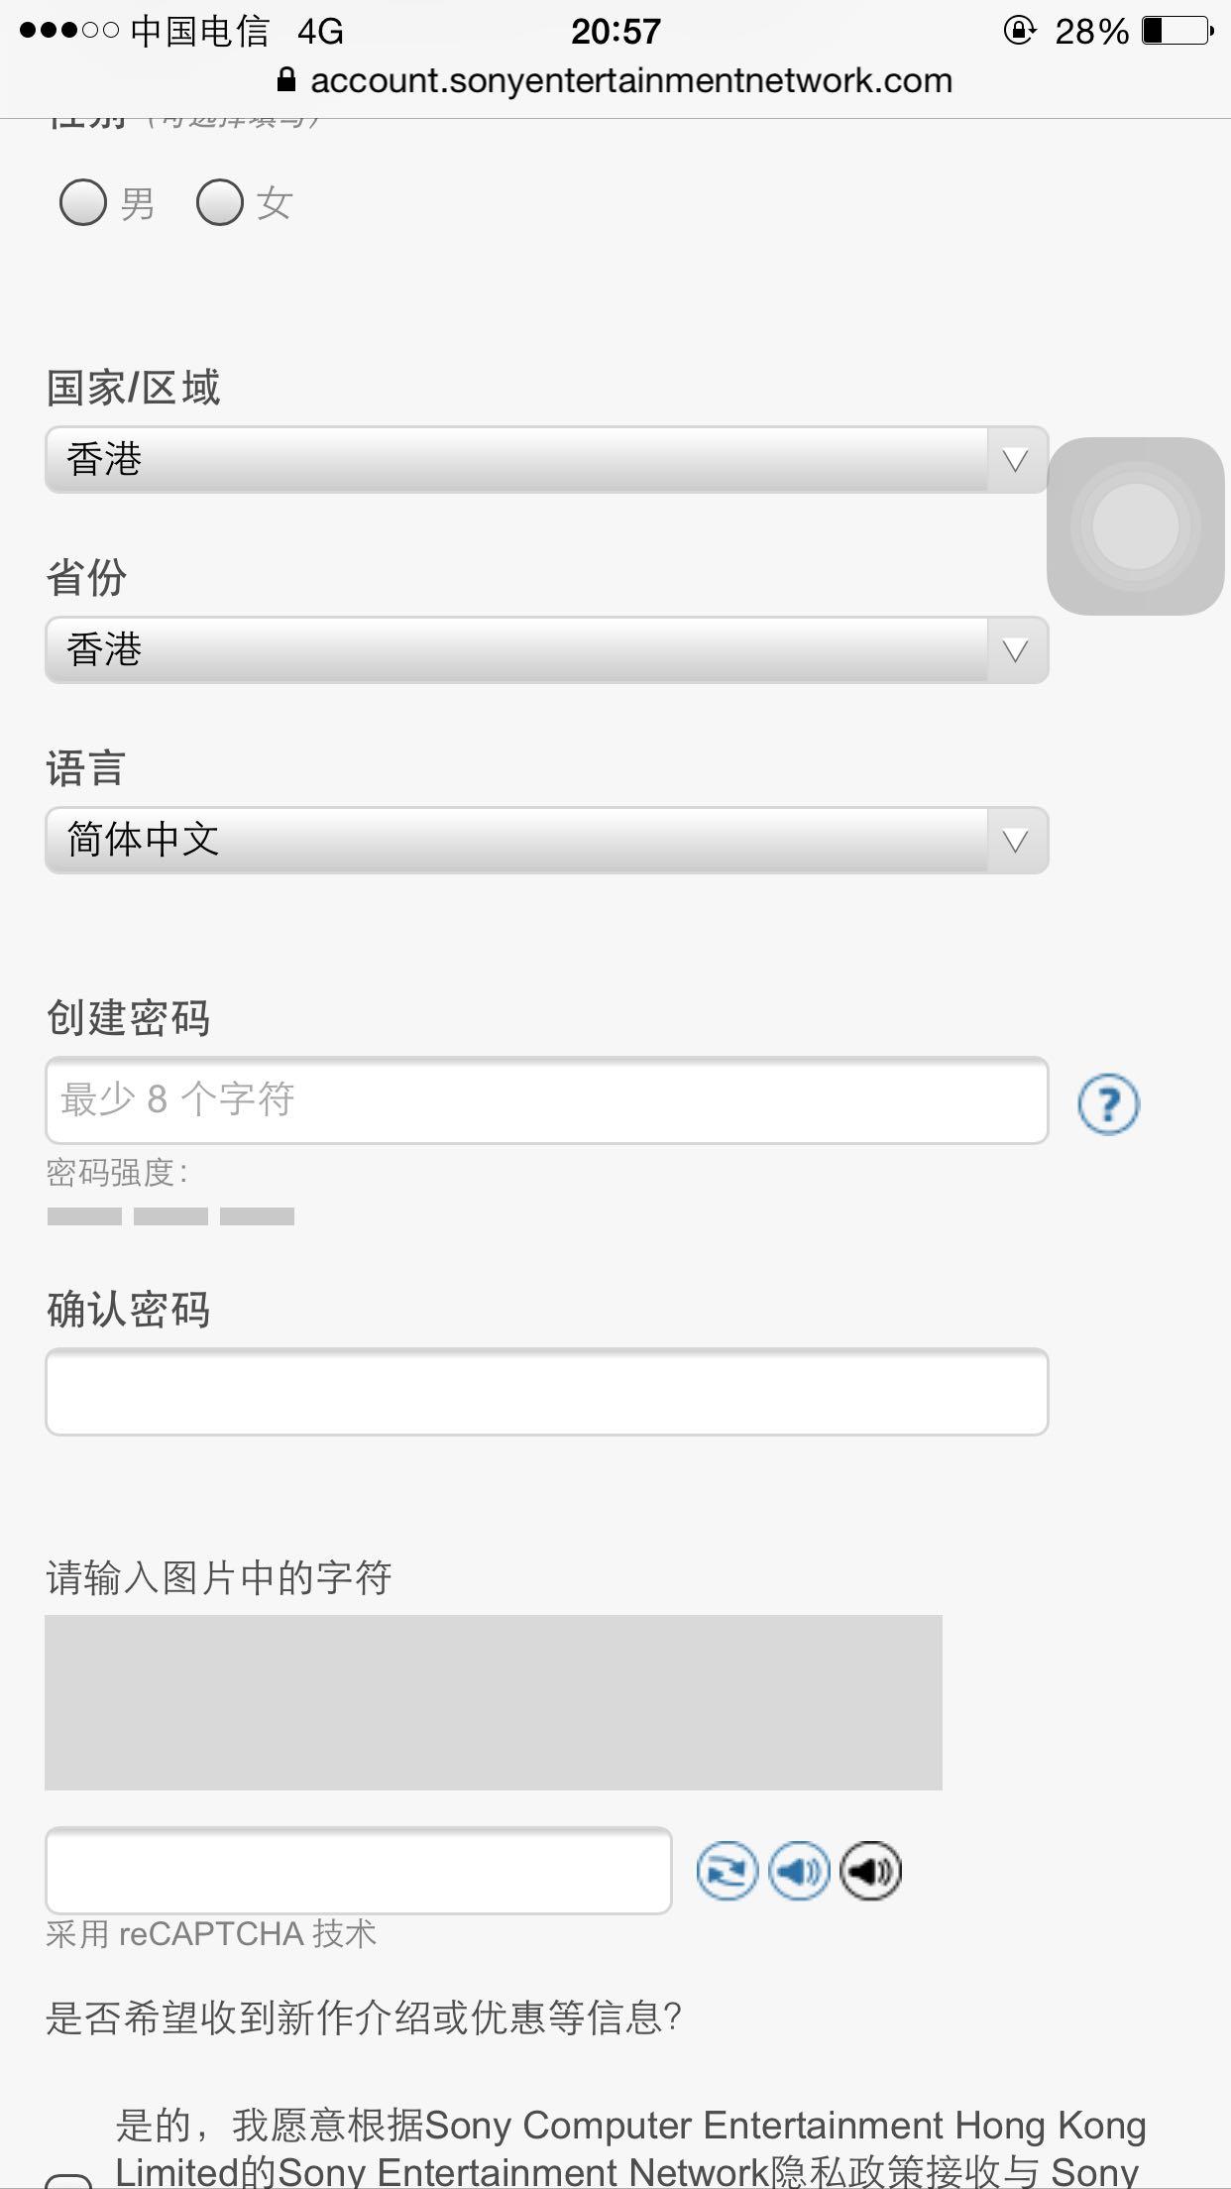The height and width of the screenshot is (2189, 1231).
Task: Select the 男 gender radio button
Action: coord(83,203)
